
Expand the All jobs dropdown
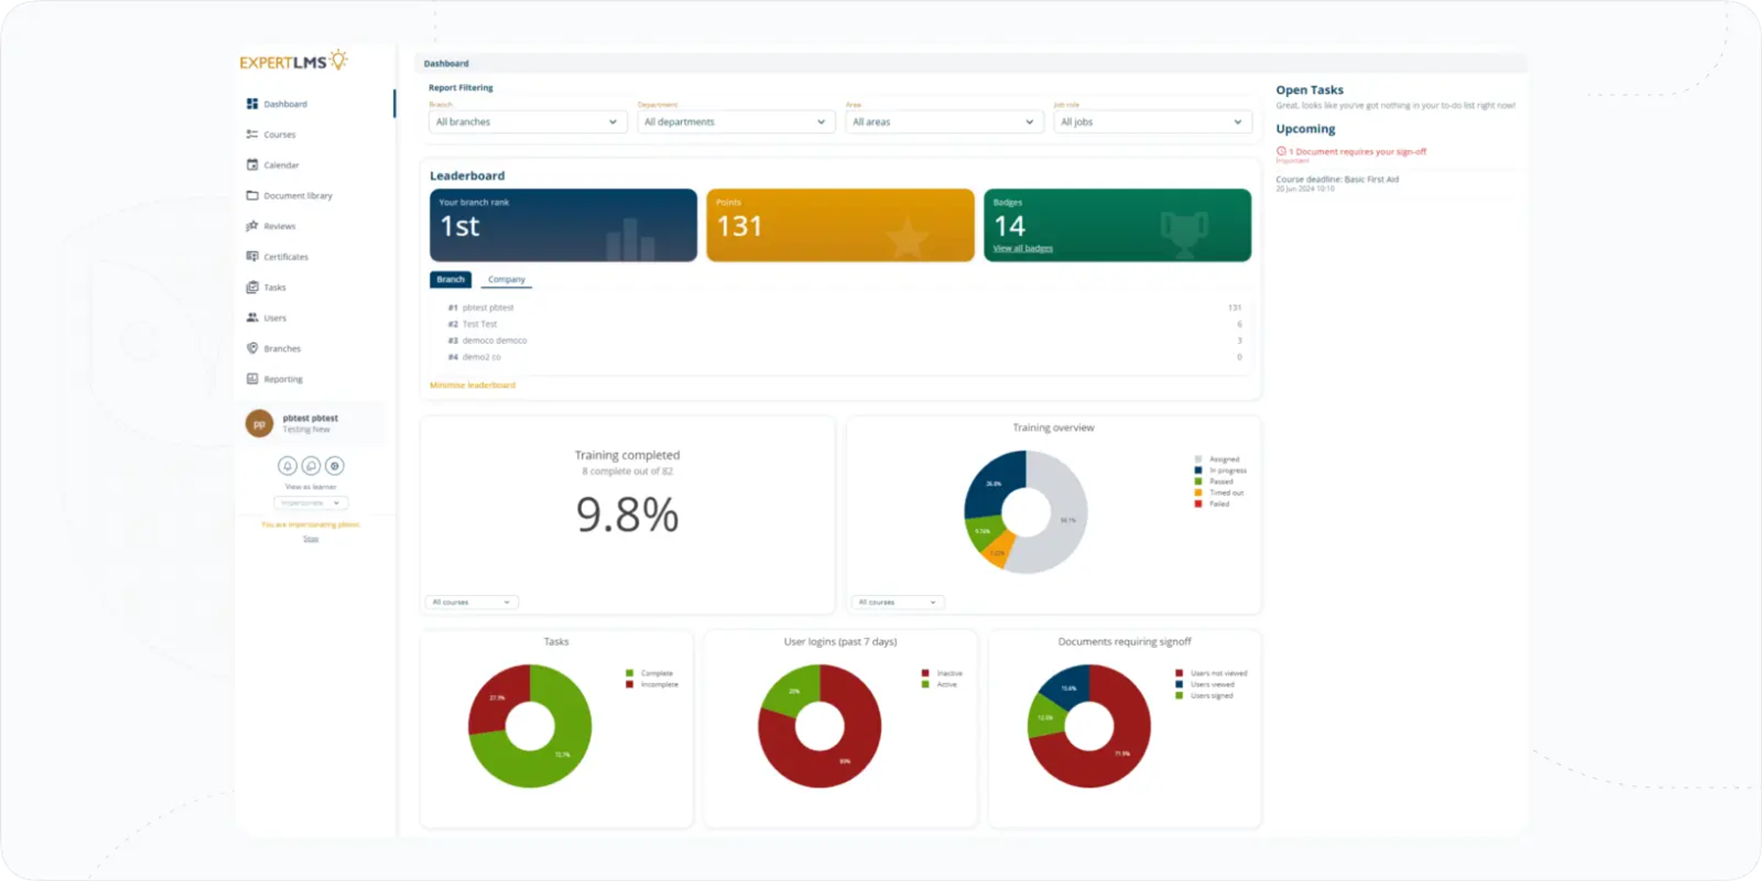click(1153, 122)
